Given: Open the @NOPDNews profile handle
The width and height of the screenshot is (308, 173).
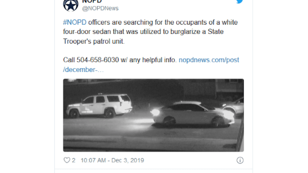Looking at the screenshot, I should (x=100, y=8).
